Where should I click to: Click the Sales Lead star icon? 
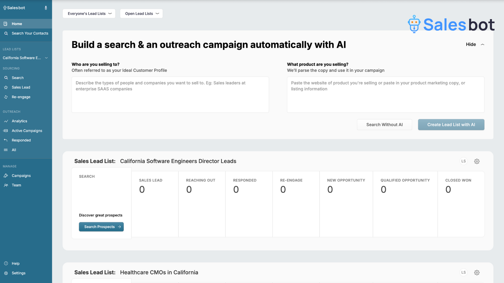pyautogui.click(x=6, y=88)
